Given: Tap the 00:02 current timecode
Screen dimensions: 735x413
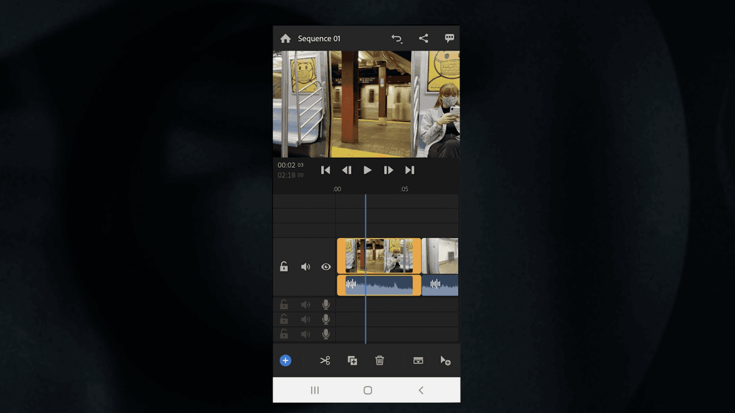Looking at the screenshot, I should tap(291, 165).
